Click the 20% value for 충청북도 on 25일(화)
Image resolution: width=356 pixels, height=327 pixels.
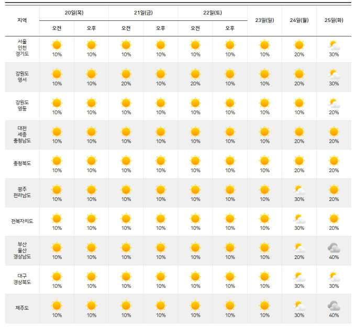point(334,171)
